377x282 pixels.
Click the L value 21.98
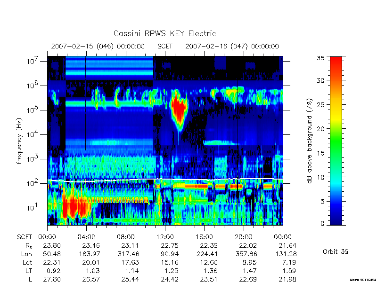pyautogui.click(x=287, y=279)
